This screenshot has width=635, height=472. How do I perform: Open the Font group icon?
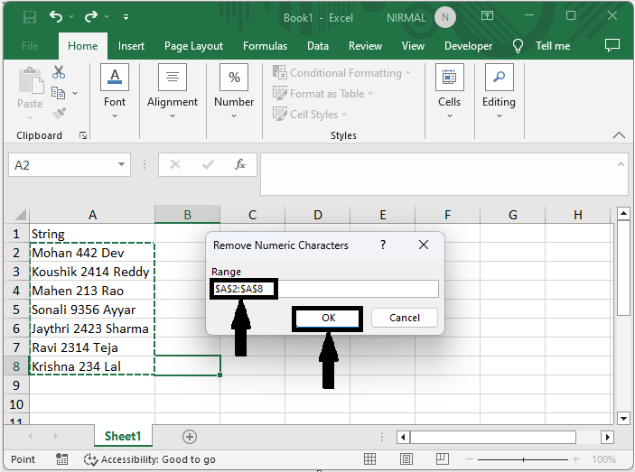point(115,79)
